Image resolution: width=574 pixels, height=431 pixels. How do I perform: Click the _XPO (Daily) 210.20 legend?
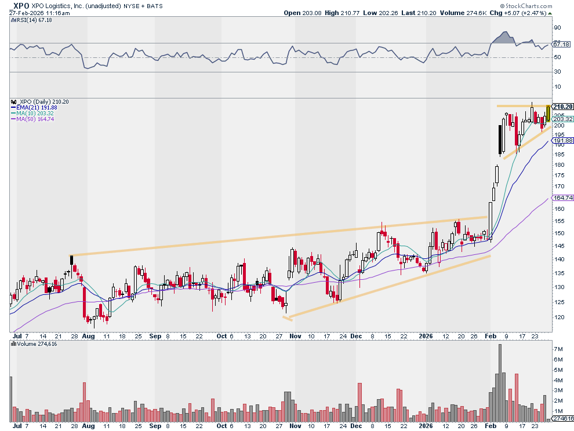43,102
